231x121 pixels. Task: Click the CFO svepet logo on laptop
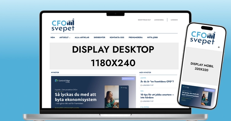pos(63,25)
